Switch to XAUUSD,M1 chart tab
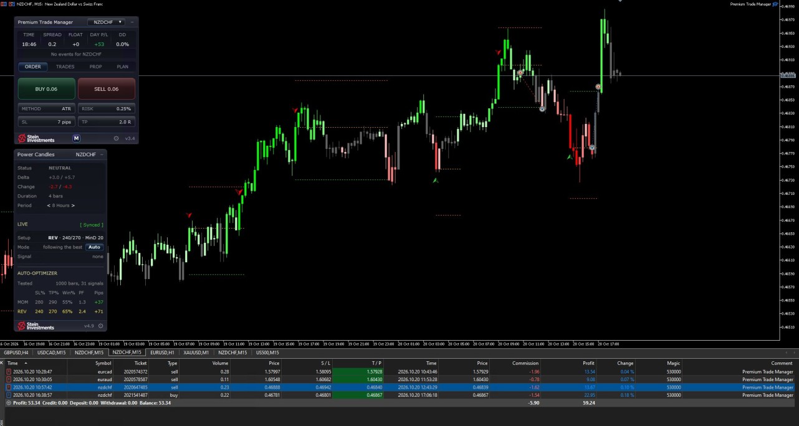Screen dimensions: 799x426 click(x=196, y=353)
